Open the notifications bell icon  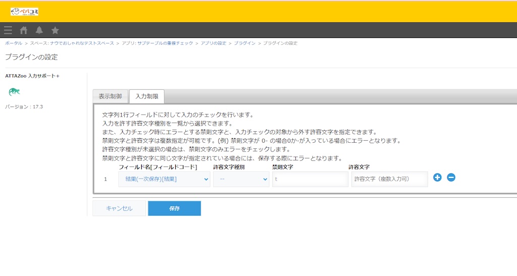pyautogui.click(x=39, y=30)
